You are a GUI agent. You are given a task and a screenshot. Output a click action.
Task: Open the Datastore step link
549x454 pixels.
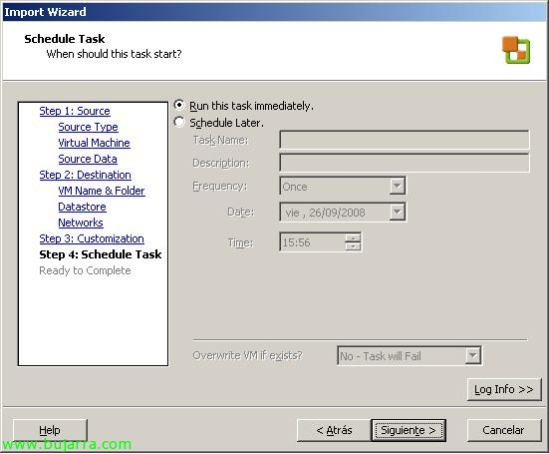[x=82, y=207]
